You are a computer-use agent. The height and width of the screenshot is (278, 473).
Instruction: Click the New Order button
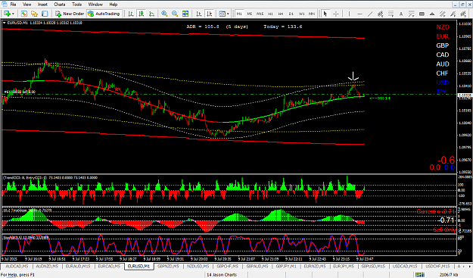(70, 14)
